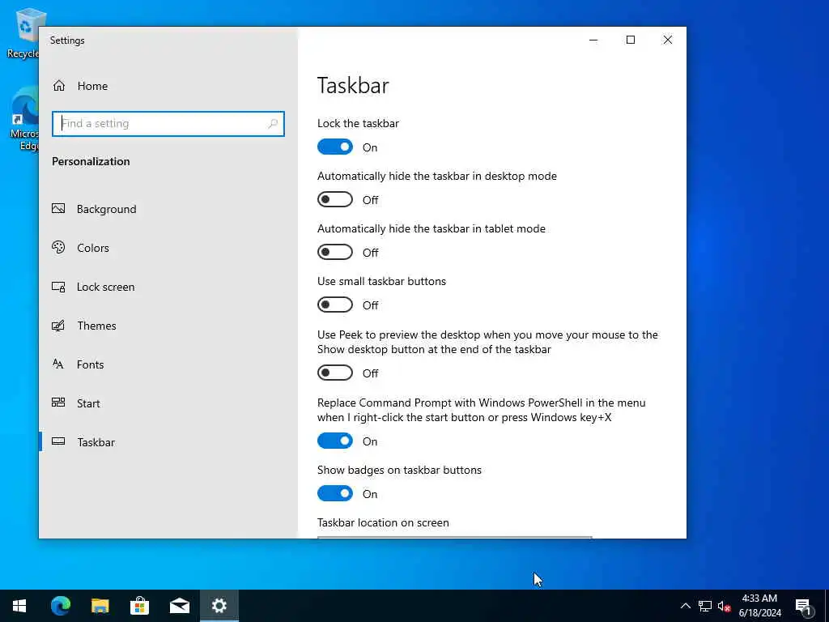Open the Action Center notifications icon
The height and width of the screenshot is (622, 829).
click(x=804, y=606)
